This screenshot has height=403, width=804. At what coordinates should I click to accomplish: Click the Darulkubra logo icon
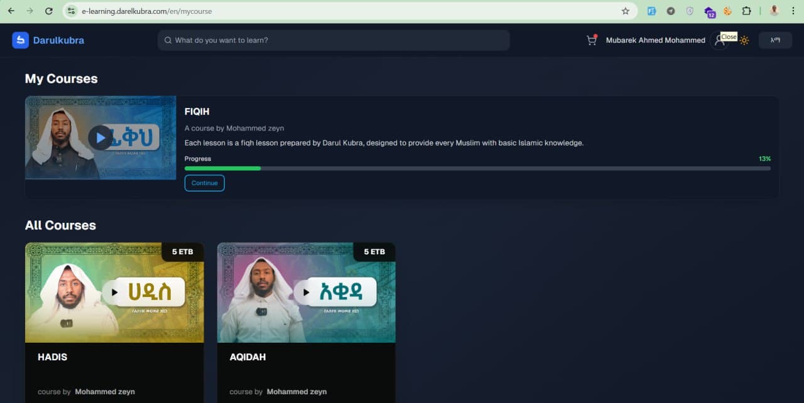(21, 40)
